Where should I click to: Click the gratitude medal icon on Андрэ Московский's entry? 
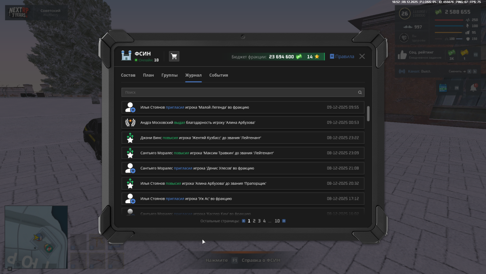[x=130, y=122]
